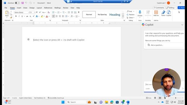Screen dimensions: 187x105
Task: Switch to the Draw tab
Action: pyautogui.click(x=25, y=8)
